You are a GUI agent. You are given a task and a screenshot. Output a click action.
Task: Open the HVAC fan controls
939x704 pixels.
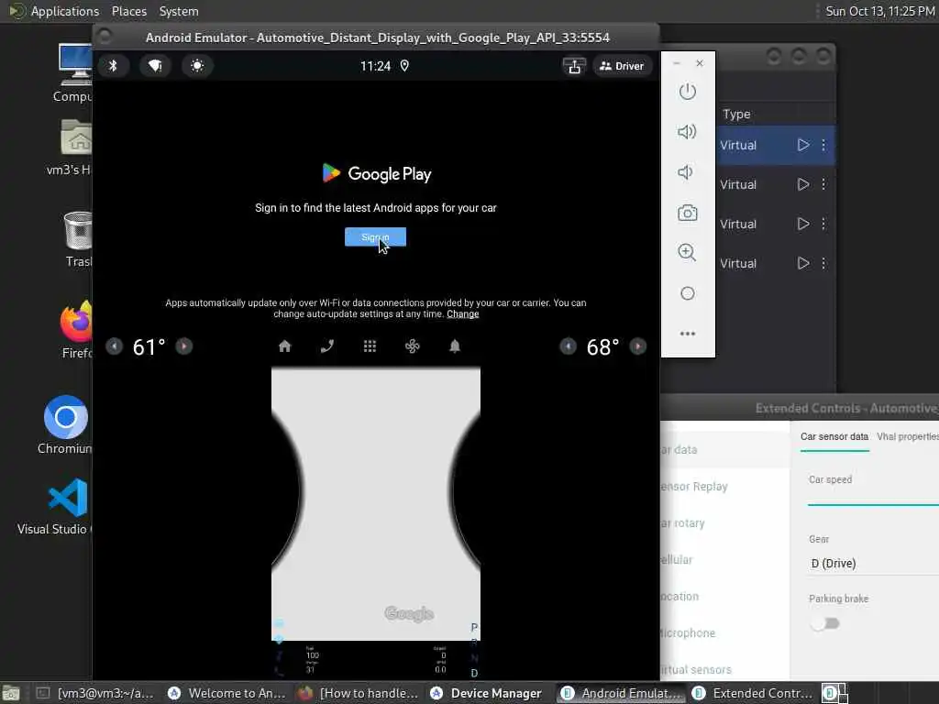413,346
